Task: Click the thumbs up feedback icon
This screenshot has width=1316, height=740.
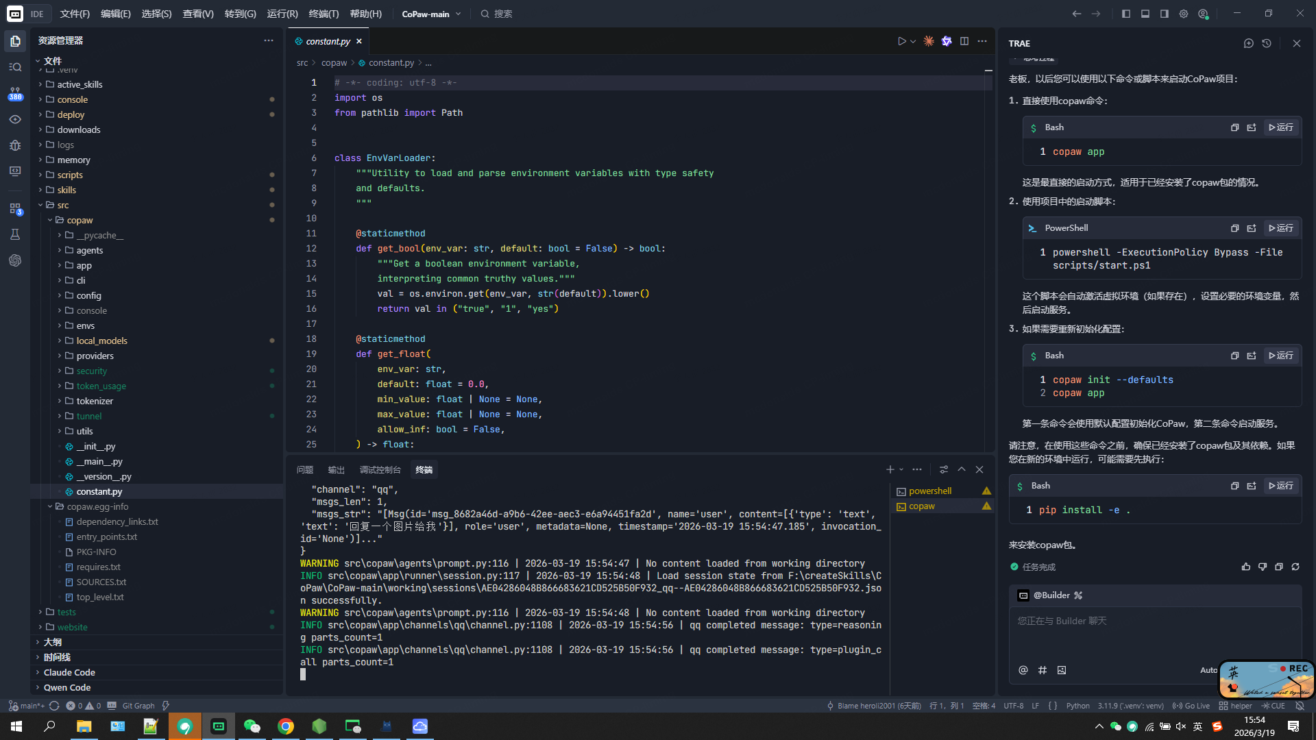Action: click(1245, 567)
